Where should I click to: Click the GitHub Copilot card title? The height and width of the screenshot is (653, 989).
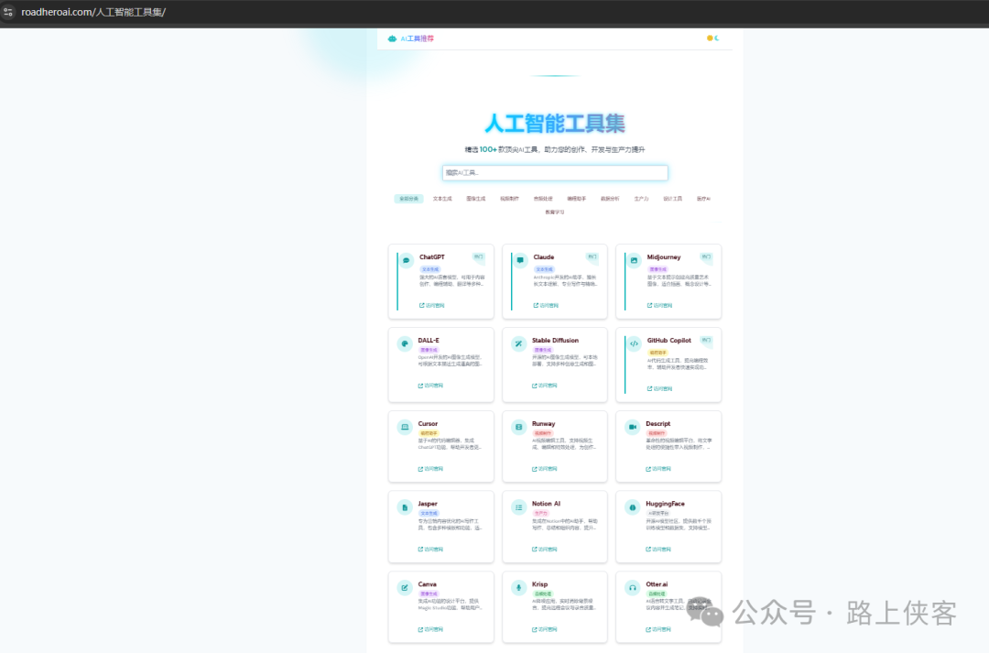click(668, 340)
